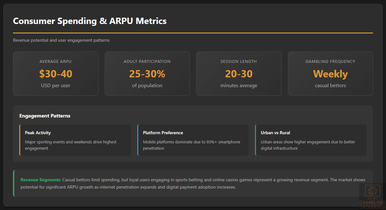This screenshot has width=386, height=210.
Task: Click the 20-30 minutes value
Action: 239,74
